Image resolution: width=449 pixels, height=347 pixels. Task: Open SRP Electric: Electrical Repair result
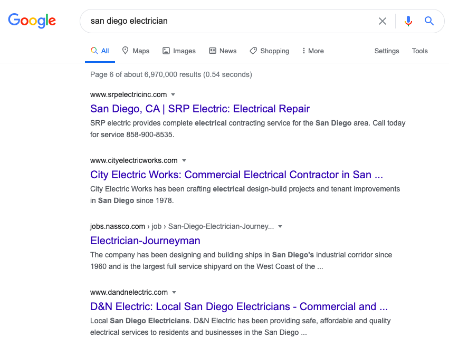click(x=200, y=109)
